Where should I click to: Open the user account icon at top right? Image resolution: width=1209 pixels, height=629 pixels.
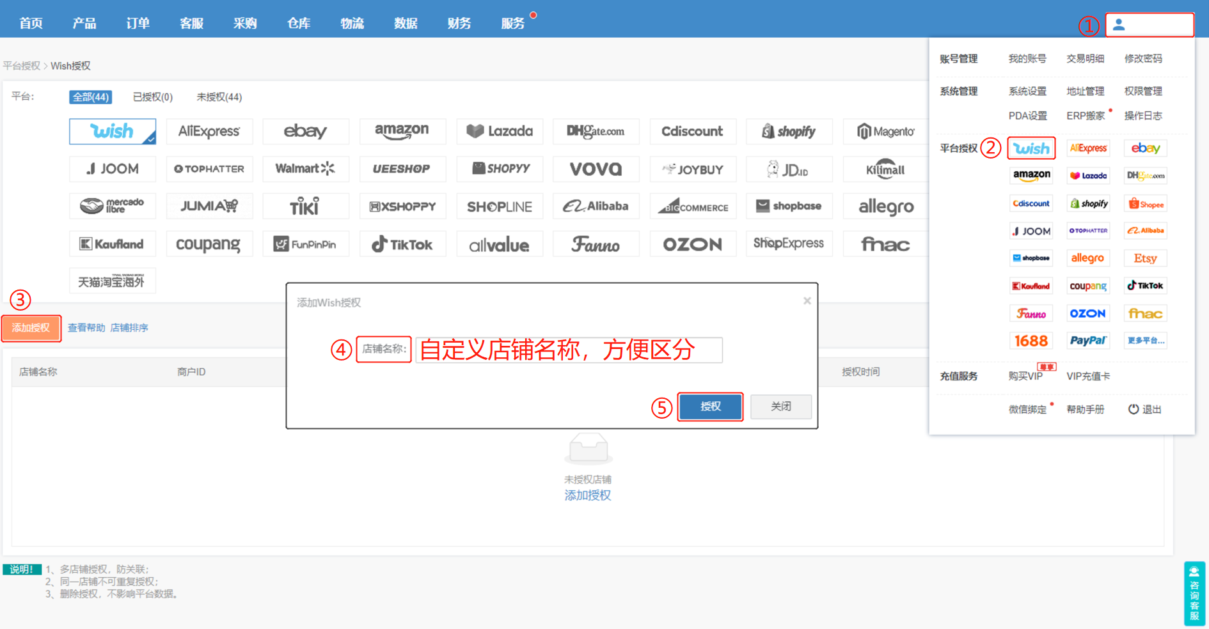(1119, 25)
